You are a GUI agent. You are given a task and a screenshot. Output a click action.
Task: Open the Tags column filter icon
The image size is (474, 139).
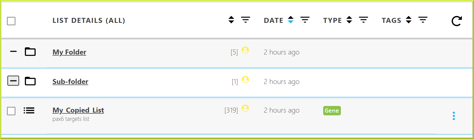(x=423, y=20)
